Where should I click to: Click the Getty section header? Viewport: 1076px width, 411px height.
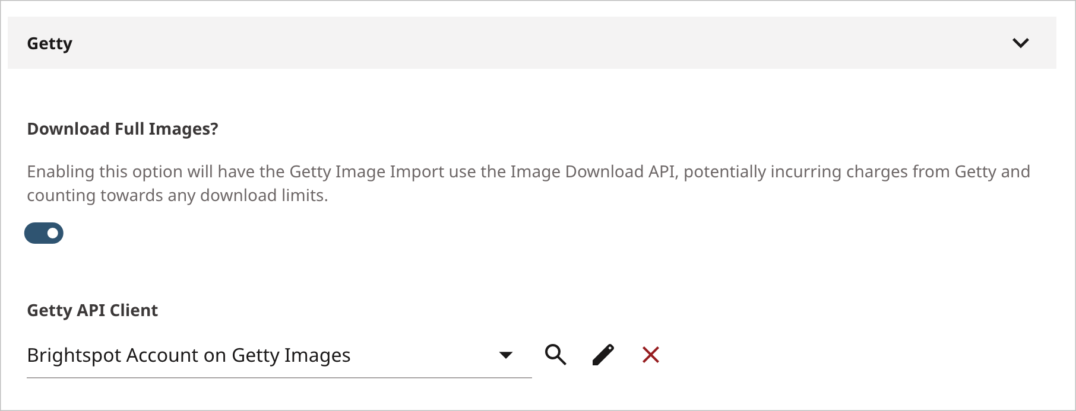pyautogui.click(x=50, y=43)
